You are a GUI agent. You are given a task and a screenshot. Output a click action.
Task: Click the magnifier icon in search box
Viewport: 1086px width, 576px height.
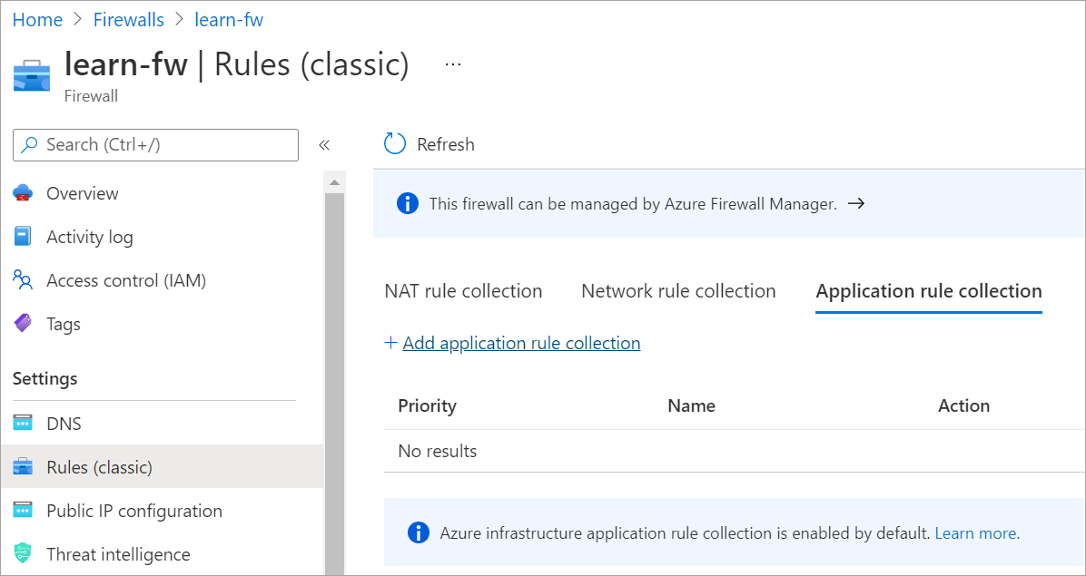click(29, 144)
